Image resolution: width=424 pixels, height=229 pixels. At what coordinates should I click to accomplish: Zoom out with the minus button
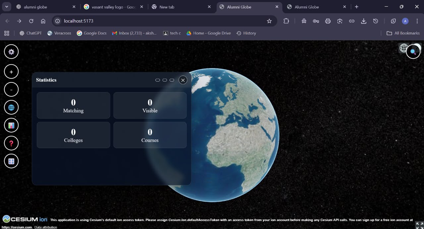tap(11, 89)
